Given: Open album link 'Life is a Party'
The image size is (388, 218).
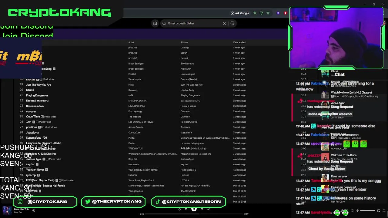Looking at the screenshot, I should click(188, 90).
